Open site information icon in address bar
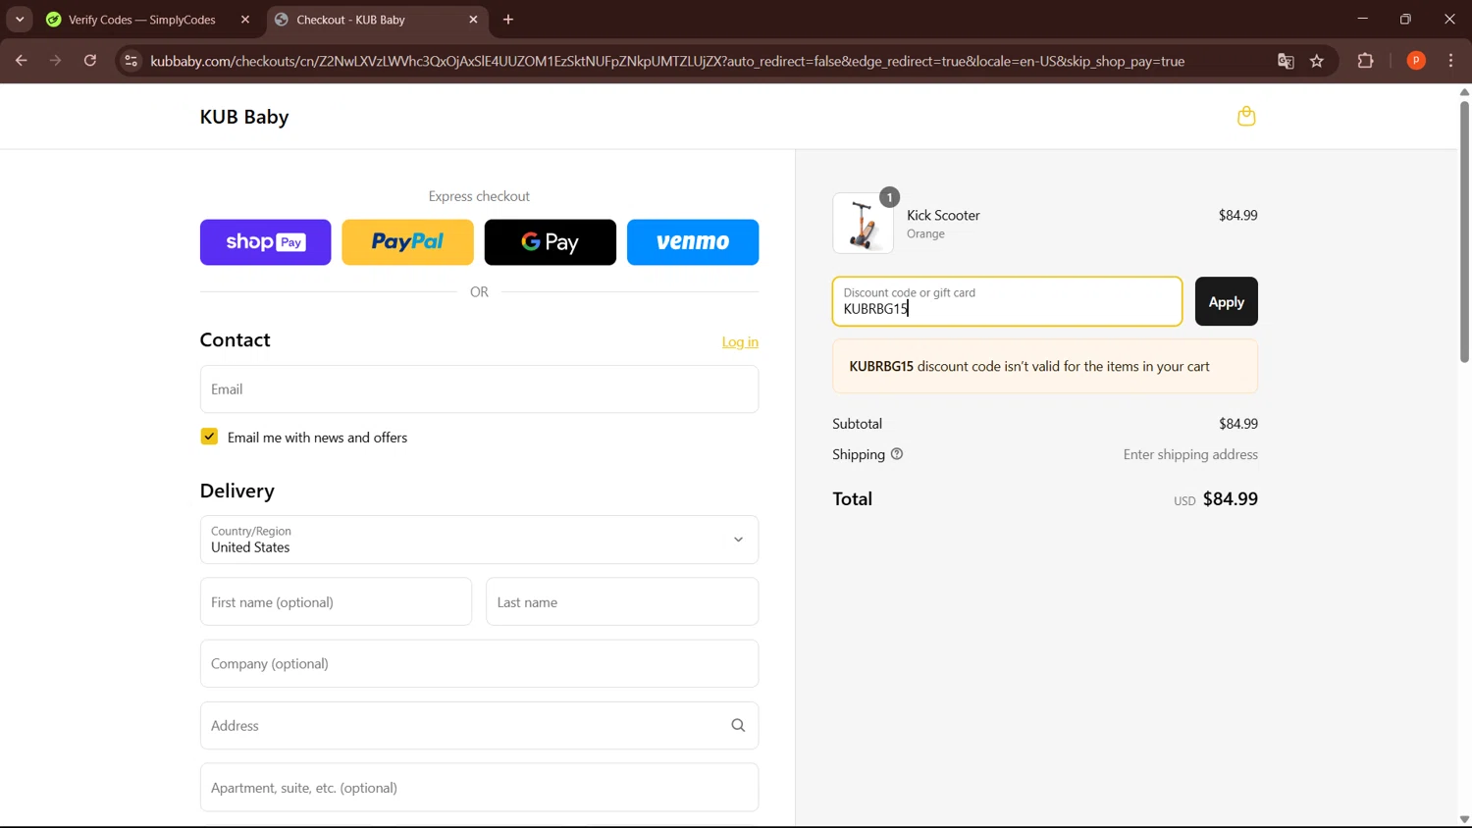The image size is (1472, 828). coord(131,61)
